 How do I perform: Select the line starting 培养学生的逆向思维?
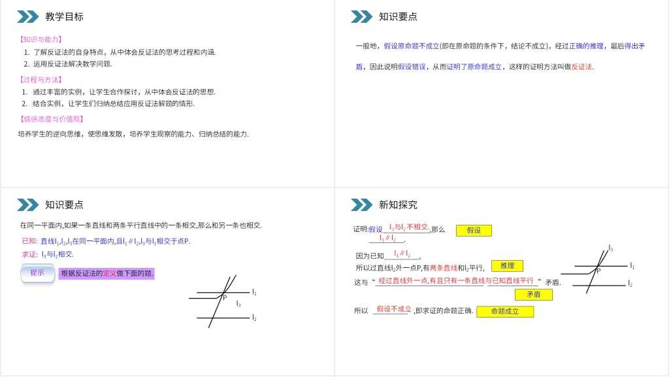pyautogui.click(x=133, y=134)
